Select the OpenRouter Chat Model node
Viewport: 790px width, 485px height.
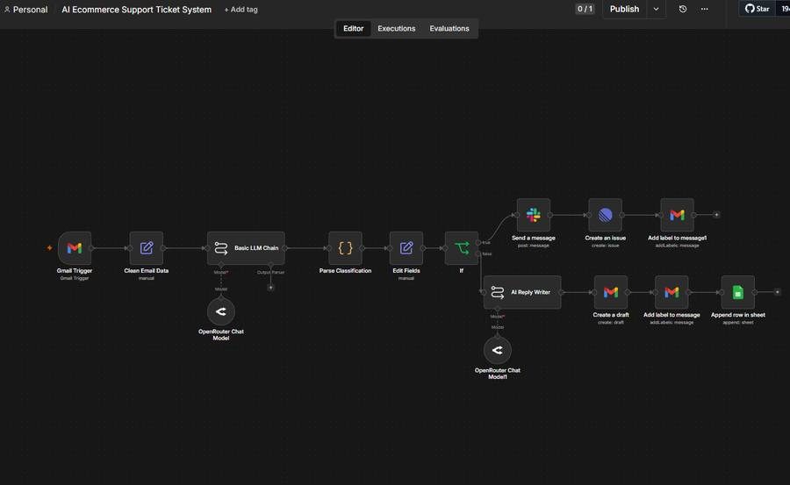coord(220,311)
